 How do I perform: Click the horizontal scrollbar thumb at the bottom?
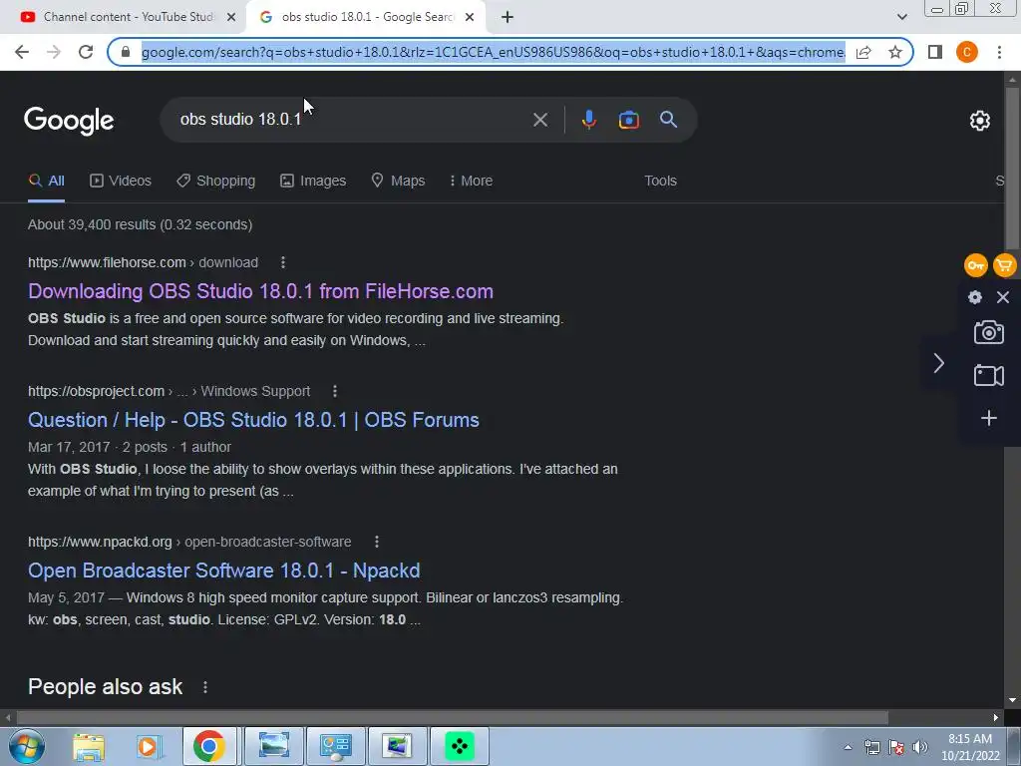click(453, 718)
